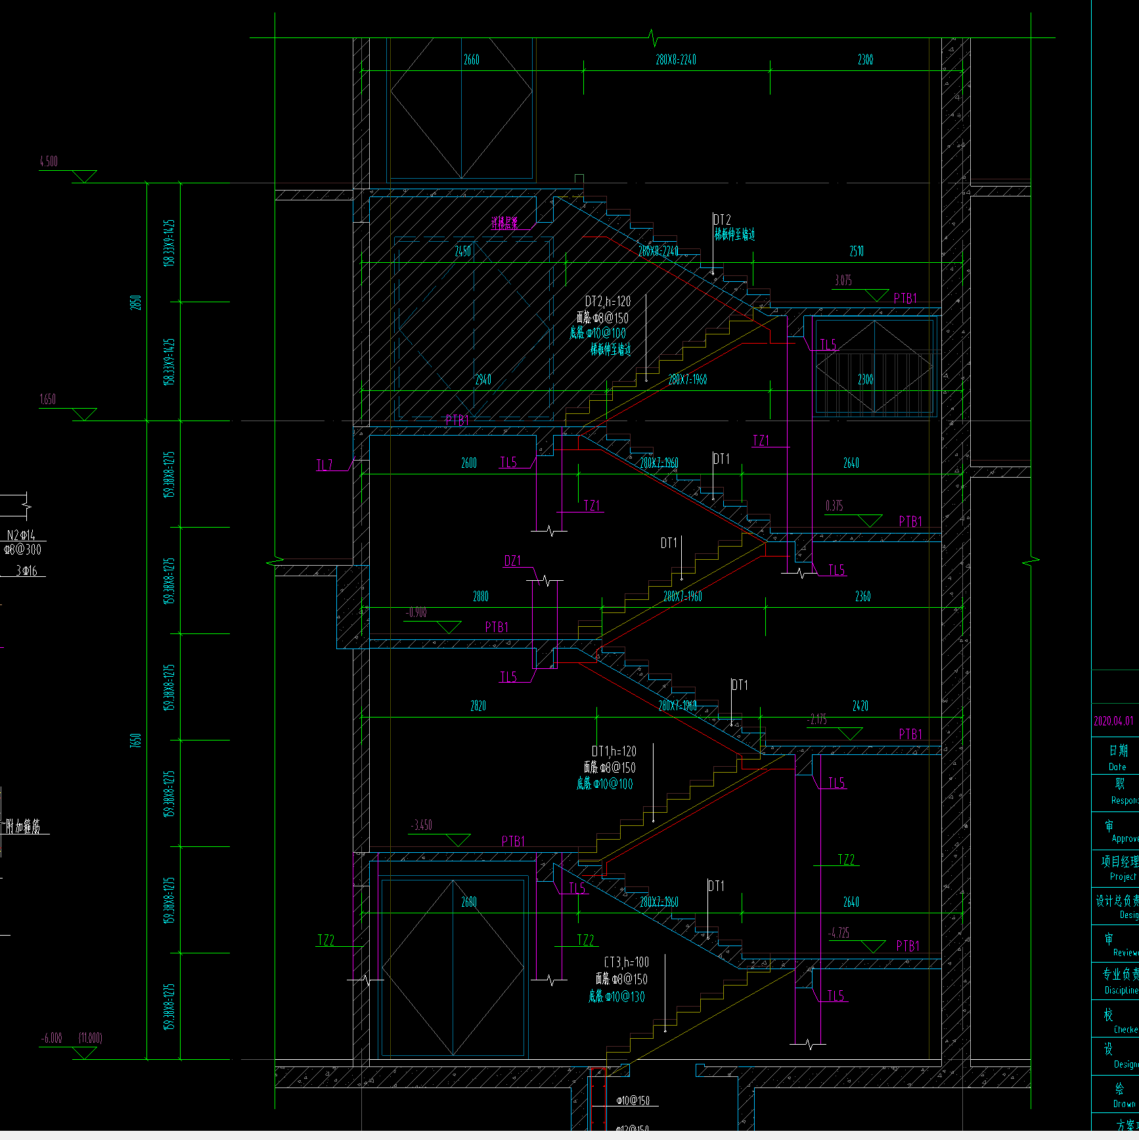Select the TL7 beam label
1139x1140 pixels.
point(324,465)
